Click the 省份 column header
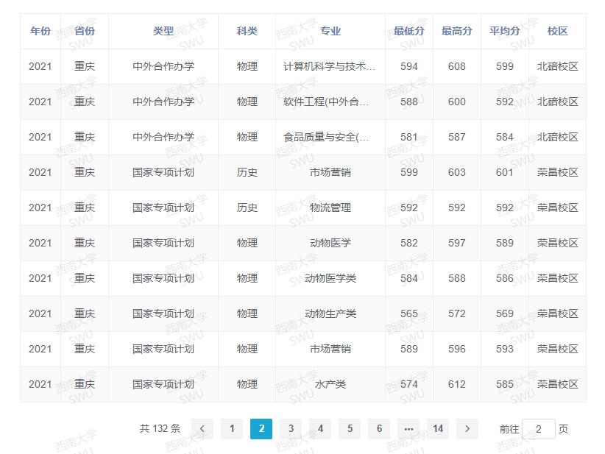Screen dimensions: 605x454 tap(84, 31)
